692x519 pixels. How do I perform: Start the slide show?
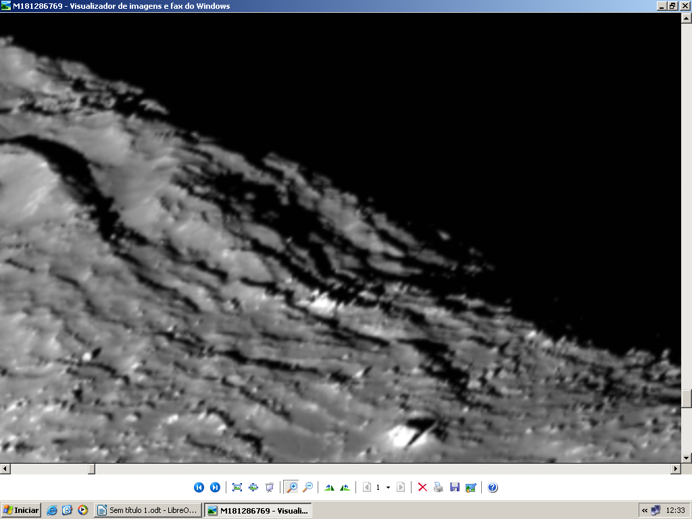270,487
